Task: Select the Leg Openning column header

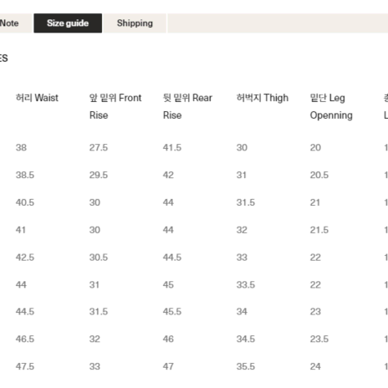Action: click(x=331, y=106)
